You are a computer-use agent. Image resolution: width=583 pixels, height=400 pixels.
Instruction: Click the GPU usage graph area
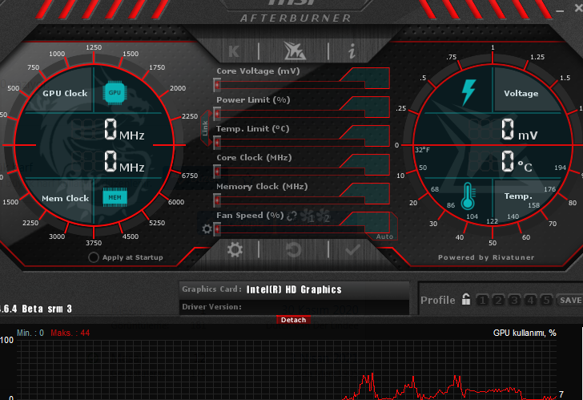pos(287,370)
